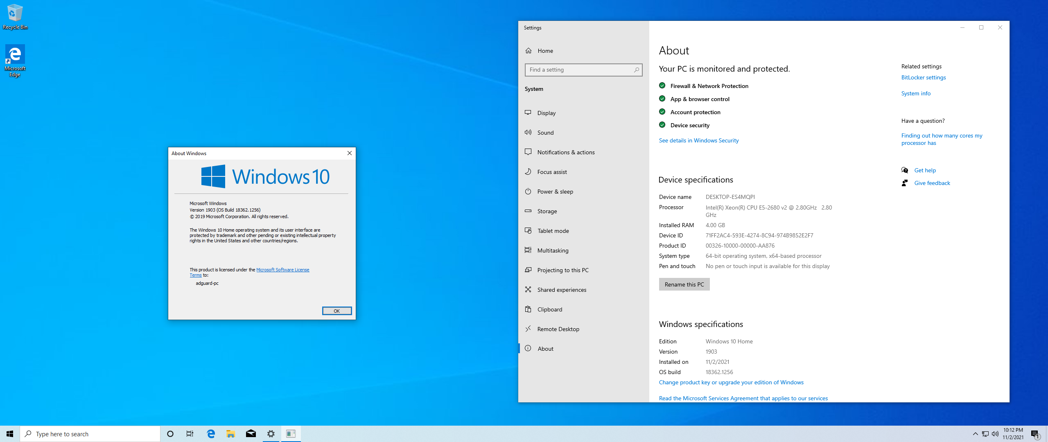The image size is (1048, 442).
Task: Open File Explorer from taskbar
Action: pos(230,434)
